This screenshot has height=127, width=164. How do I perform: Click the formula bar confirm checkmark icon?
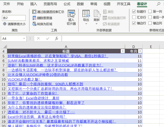[48, 39]
